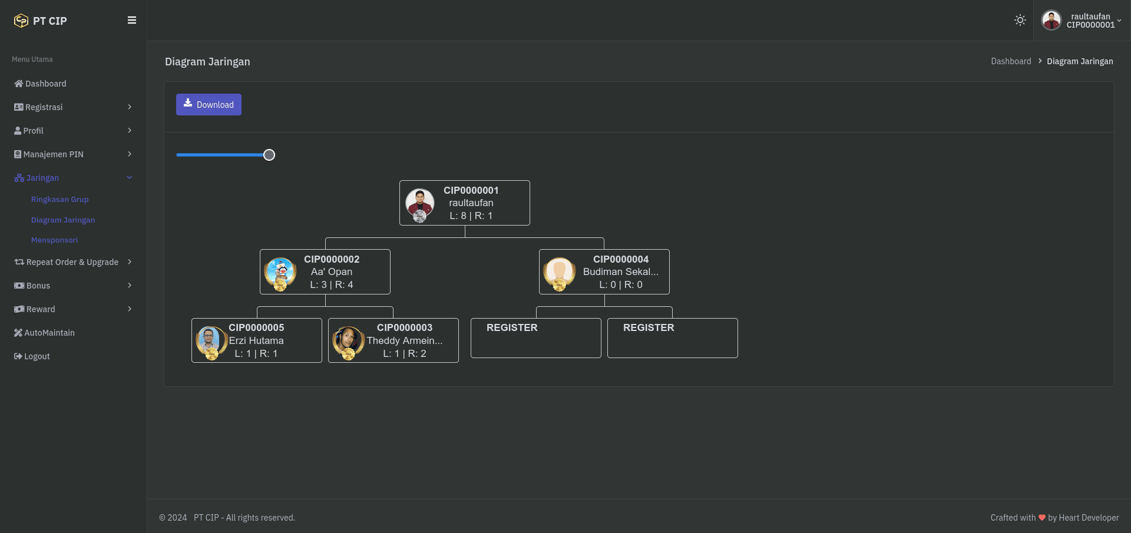The height and width of the screenshot is (533, 1131).
Task: Open Ringkasan Grup submenu item
Action: [59, 200]
